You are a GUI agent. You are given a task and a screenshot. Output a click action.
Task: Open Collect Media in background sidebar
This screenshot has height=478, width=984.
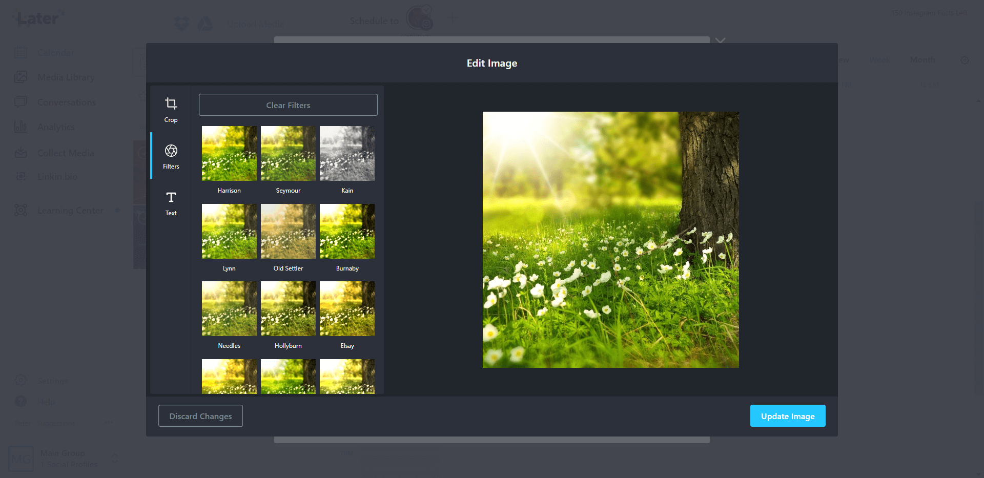coord(66,153)
